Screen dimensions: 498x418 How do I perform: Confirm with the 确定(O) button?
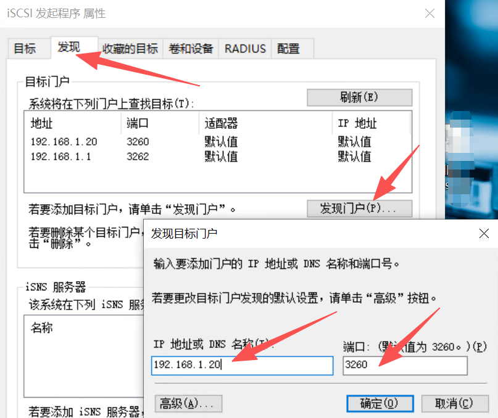(x=378, y=404)
